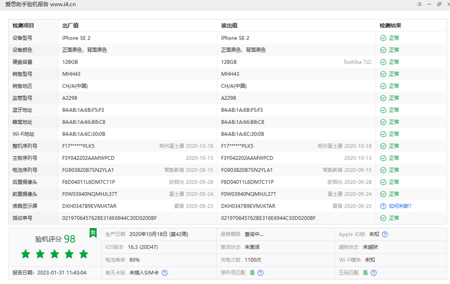This screenshot has height=284, width=450.
Task: Click the green check icon for 蜂窝地址
Action: (383, 122)
